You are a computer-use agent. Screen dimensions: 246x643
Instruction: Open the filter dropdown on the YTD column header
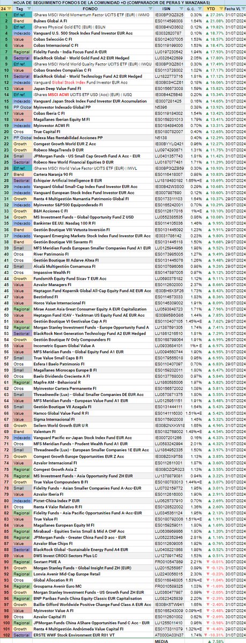click(x=220, y=9)
